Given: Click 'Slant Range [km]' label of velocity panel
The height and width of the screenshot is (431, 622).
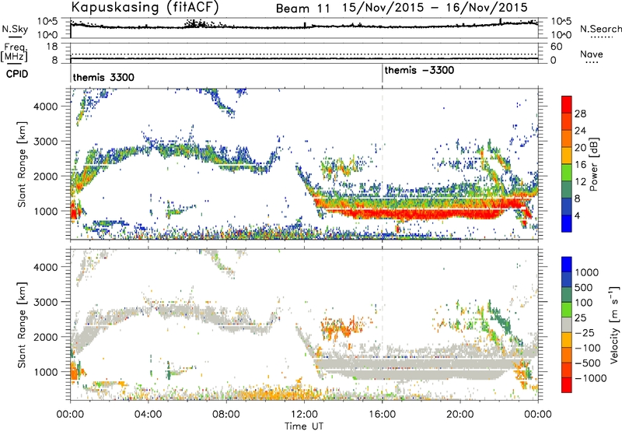Looking at the screenshot, I should (23, 324).
